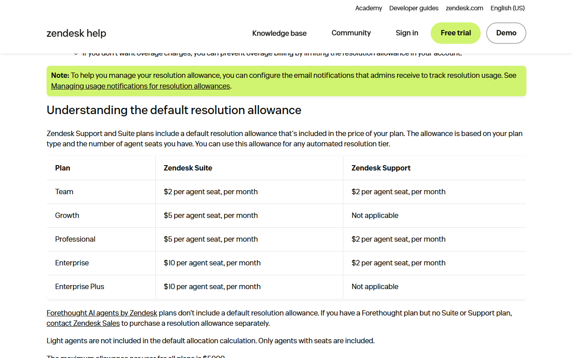Click Sign in
This screenshot has height=358, width=573.
[407, 33]
